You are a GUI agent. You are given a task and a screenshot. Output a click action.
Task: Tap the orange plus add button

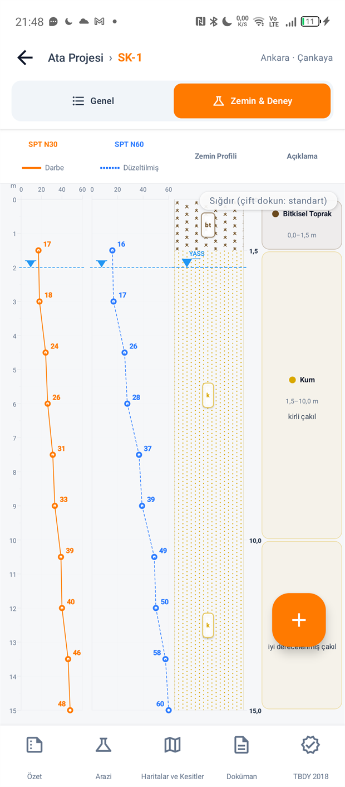(299, 620)
